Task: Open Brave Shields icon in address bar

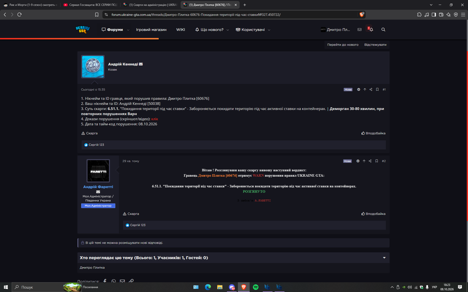Action: 362,15
